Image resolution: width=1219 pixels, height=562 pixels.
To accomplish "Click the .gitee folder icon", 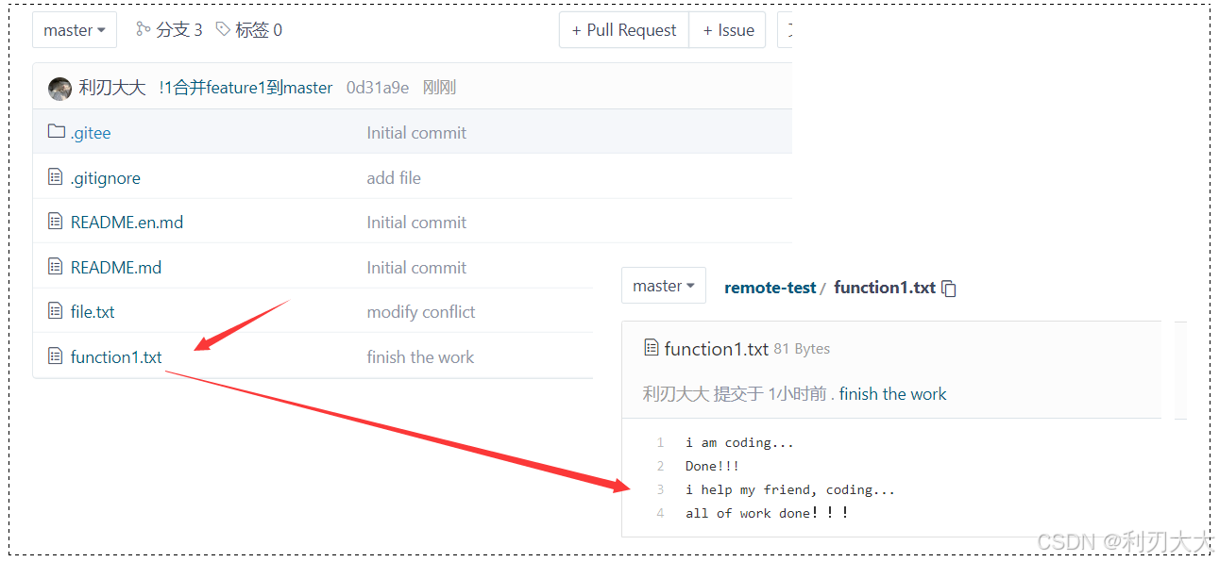I will [x=56, y=132].
